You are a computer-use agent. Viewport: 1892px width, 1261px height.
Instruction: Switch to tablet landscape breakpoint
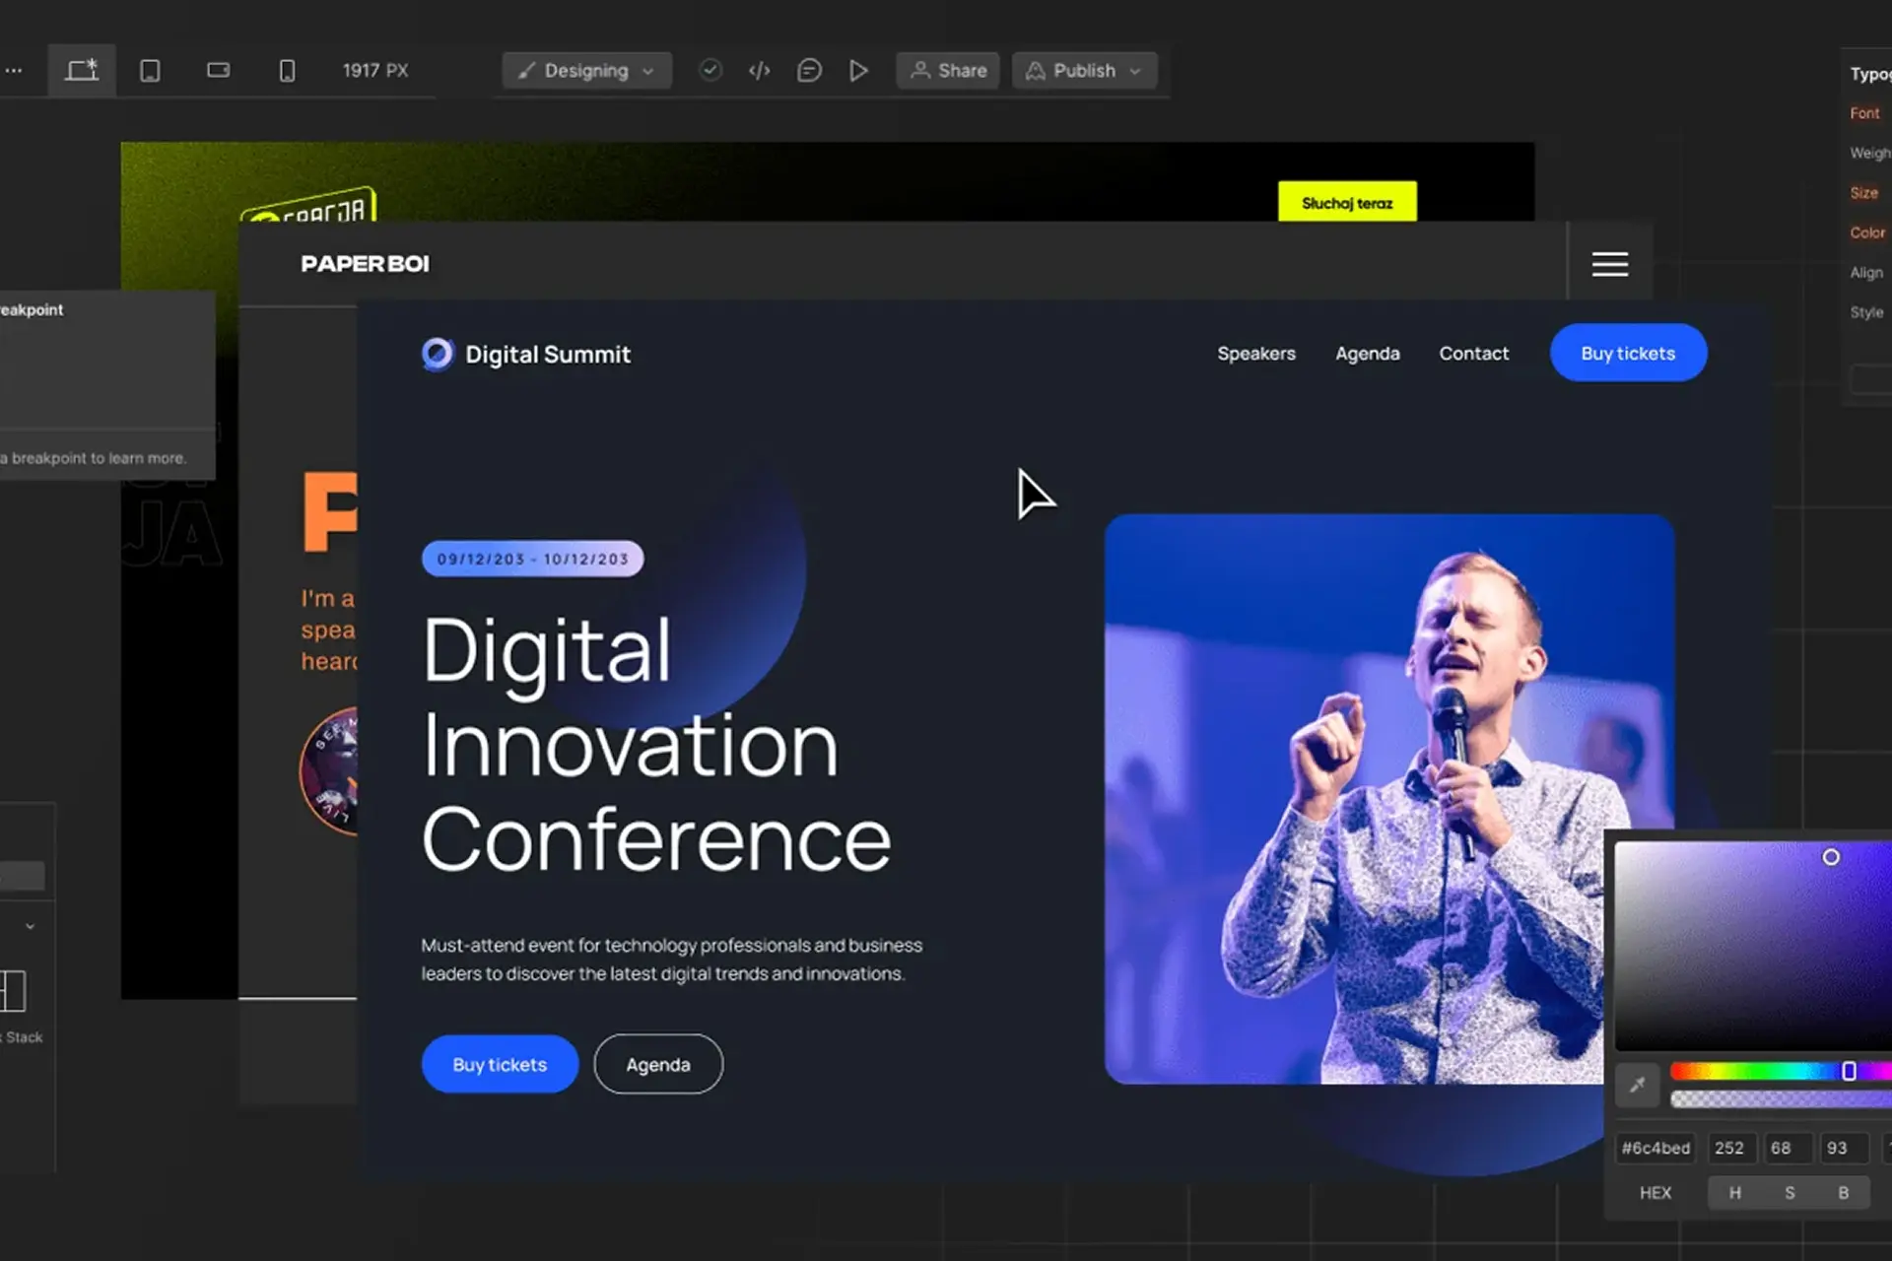tap(218, 71)
